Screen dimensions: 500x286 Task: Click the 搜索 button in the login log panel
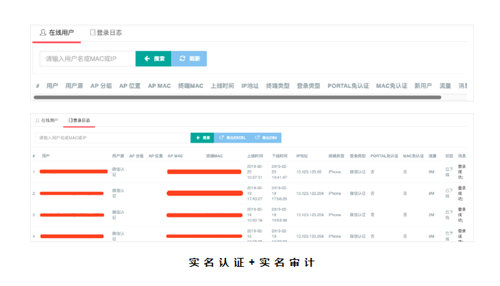point(202,138)
